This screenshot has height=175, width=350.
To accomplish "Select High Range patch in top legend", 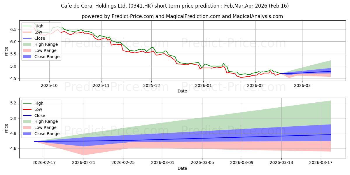I will click(x=28, y=44).
